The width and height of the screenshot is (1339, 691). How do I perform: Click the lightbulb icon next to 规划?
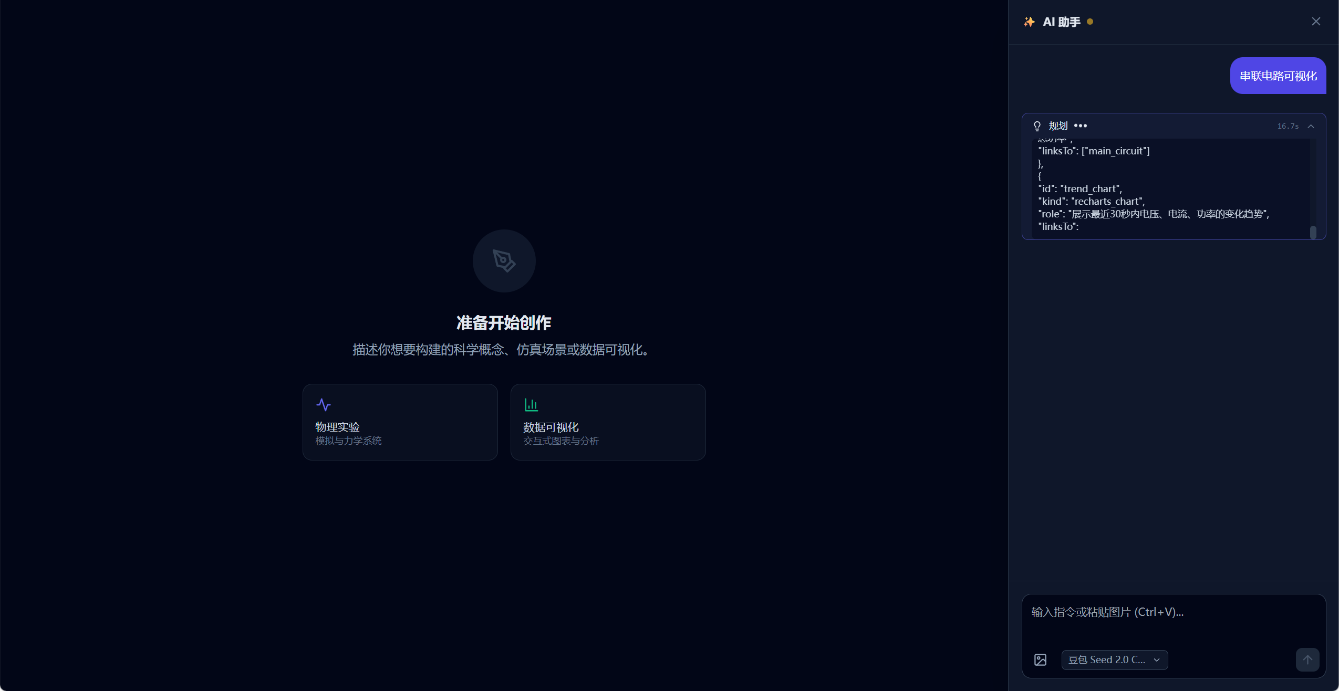[1037, 126]
